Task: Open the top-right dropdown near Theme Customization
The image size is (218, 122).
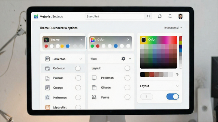Action: 173,28
